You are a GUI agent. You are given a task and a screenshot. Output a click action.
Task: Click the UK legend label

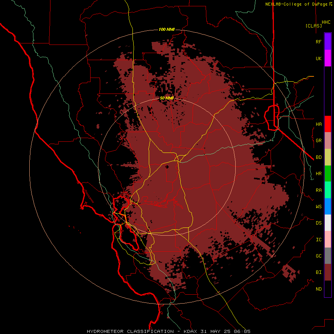coord(318,59)
